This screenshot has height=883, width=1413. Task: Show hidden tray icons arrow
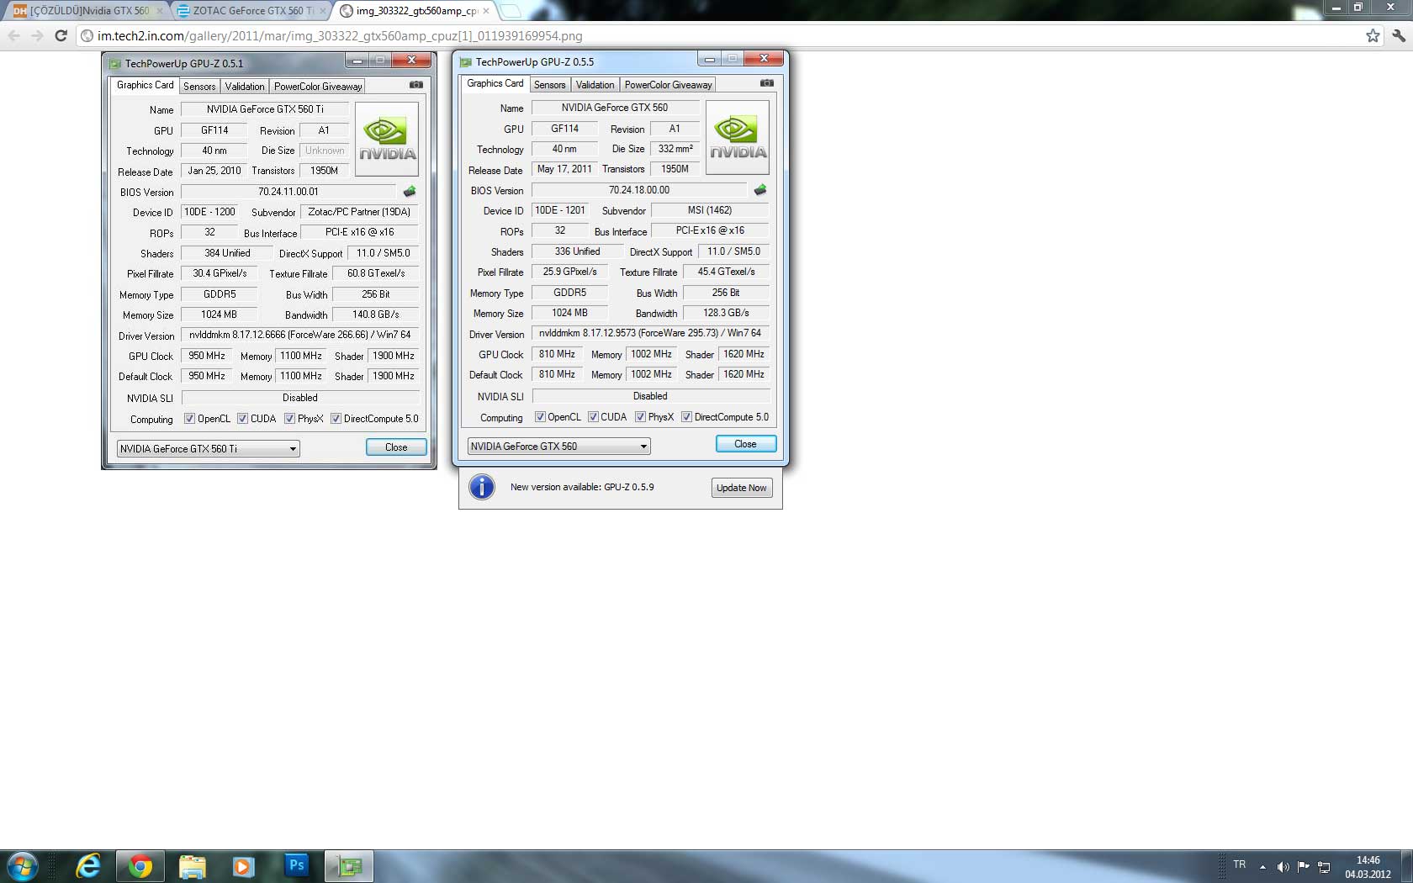point(1262,867)
